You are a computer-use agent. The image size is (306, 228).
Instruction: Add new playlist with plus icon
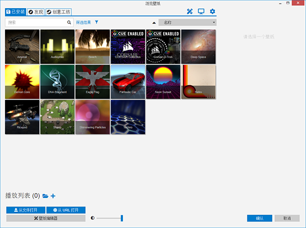[53, 196]
